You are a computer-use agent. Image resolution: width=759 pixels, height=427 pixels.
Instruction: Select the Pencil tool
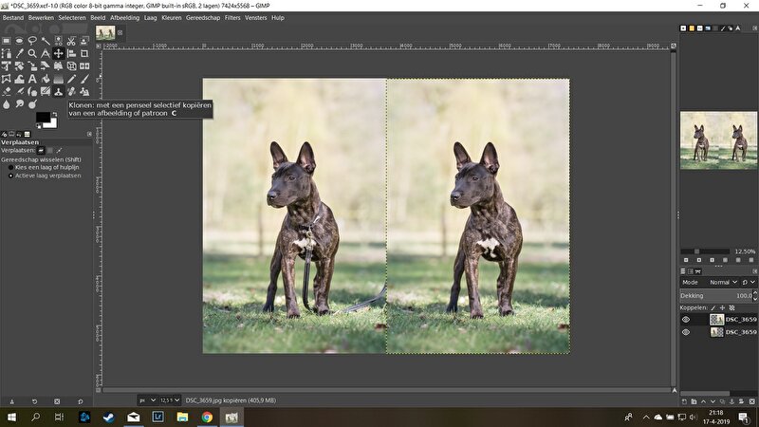(x=72, y=79)
